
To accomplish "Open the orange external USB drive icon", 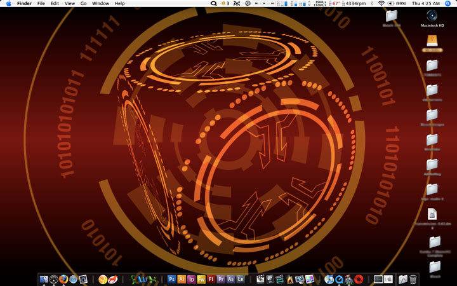I will [x=432, y=41].
